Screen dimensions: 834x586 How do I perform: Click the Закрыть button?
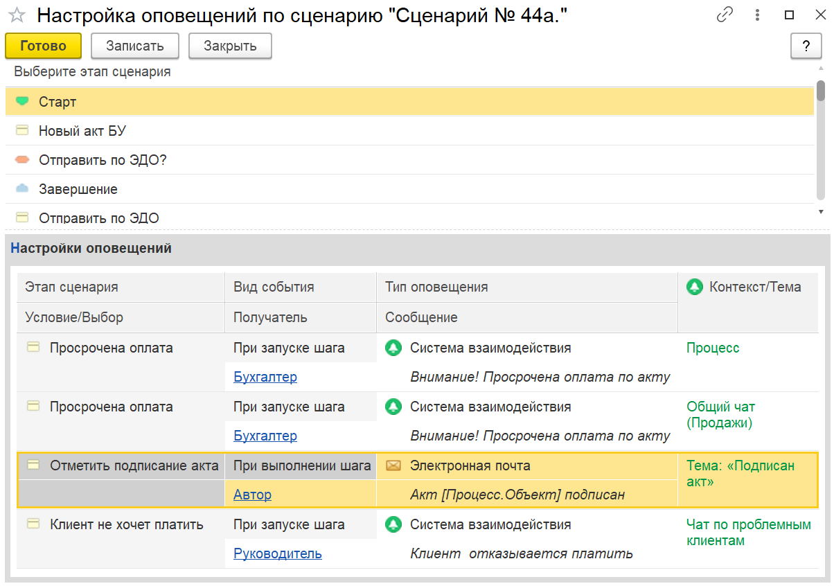230,46
